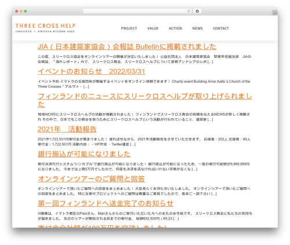Open the VALUE menu item
Screen dimensions: 290x245
click(153, 28)
